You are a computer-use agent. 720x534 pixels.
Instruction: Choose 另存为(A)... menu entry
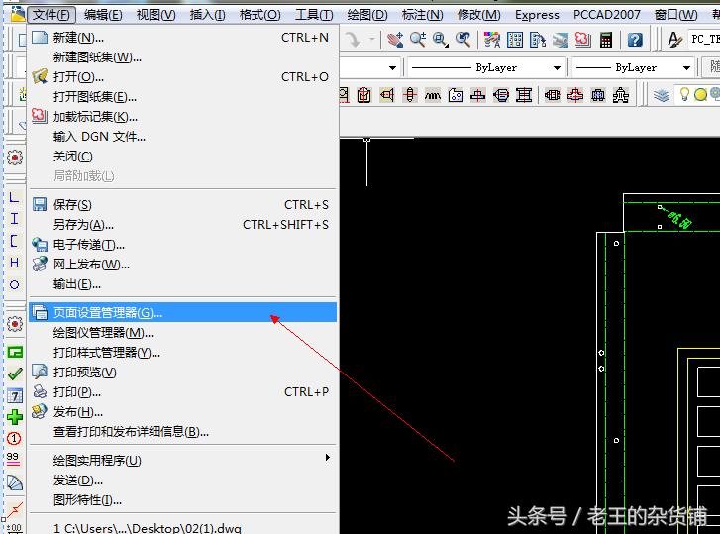182,225
